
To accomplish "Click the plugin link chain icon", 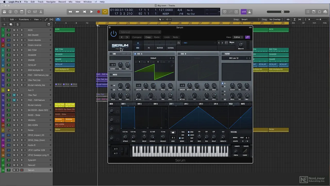I will point(247,37).
